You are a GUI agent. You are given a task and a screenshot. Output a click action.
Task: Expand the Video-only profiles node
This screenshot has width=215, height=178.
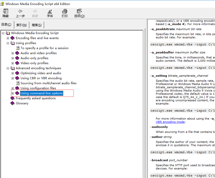point(13,63)
